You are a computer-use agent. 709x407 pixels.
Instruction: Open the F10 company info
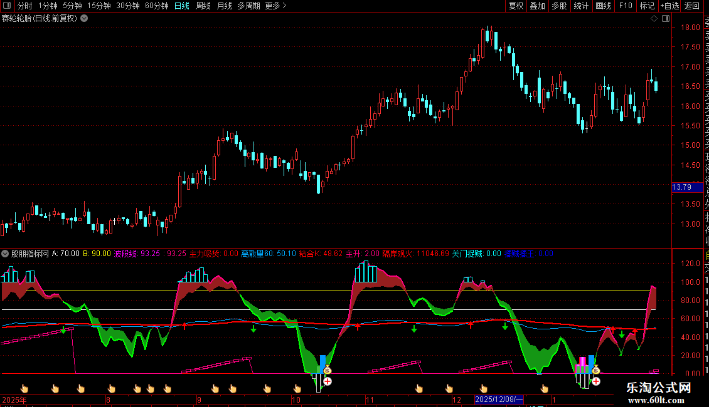626,6
